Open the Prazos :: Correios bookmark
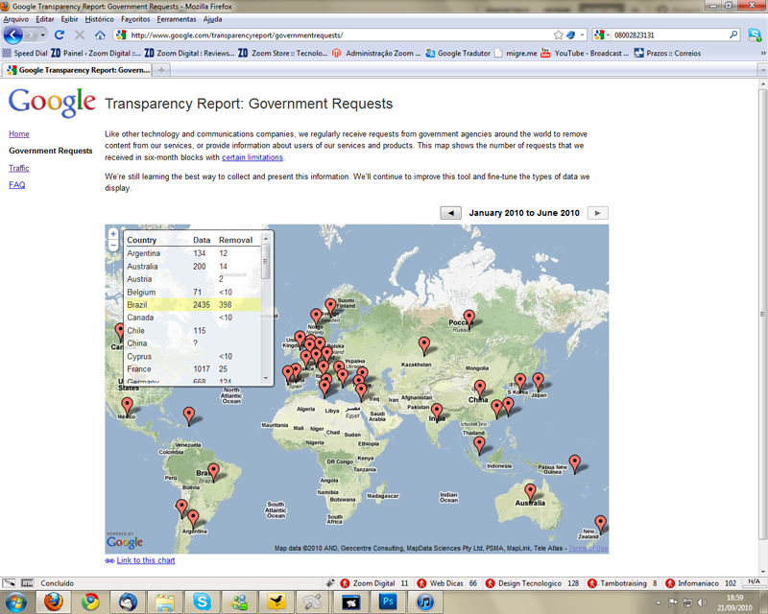Image resolution: width=768 pixels, height=614 pixels. pos(667,54)
